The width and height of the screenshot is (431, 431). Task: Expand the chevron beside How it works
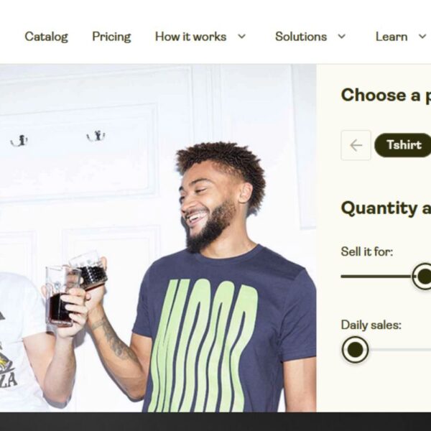tap(241, 37)
